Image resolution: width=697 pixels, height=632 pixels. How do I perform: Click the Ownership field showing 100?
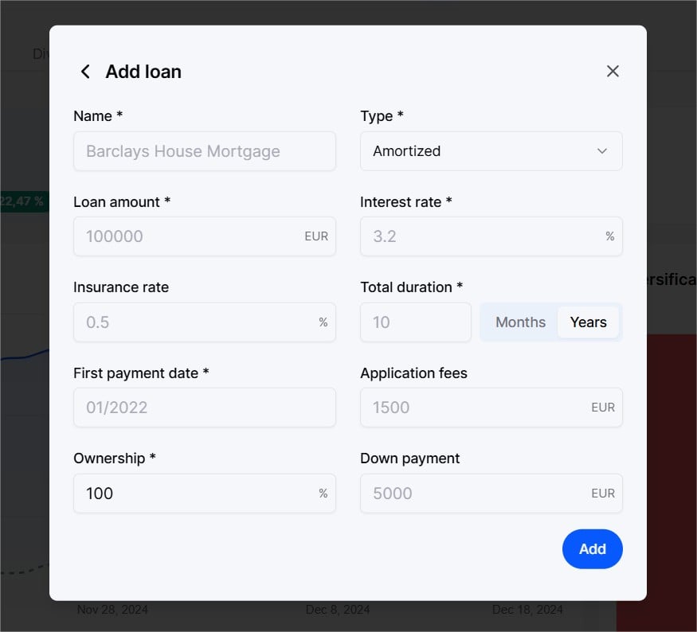click(x=205, y=493)
